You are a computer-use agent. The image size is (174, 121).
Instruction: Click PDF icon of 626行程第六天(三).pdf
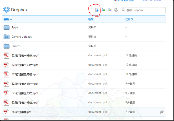coord(6,103)
